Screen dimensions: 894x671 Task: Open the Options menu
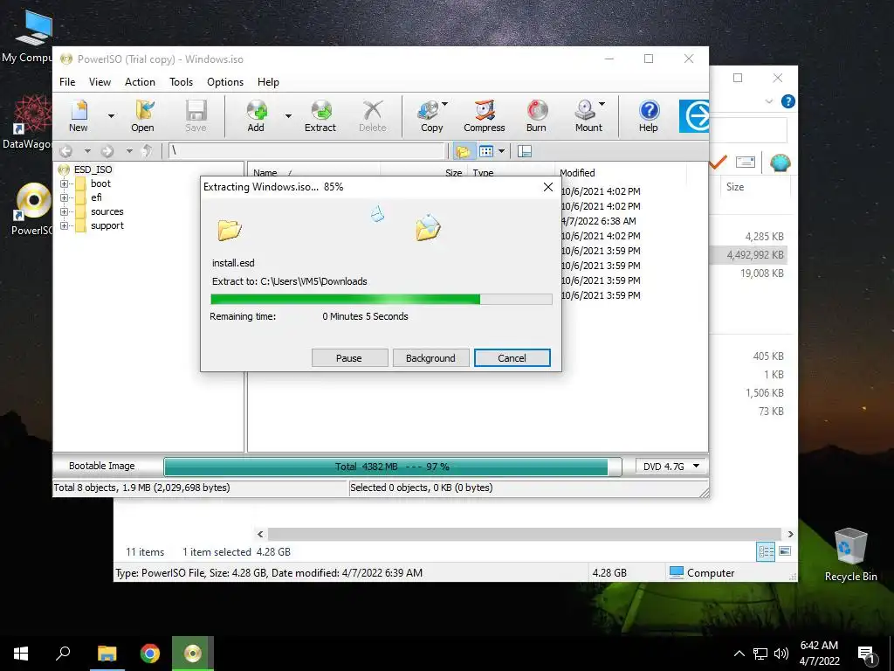pos(225,81)
